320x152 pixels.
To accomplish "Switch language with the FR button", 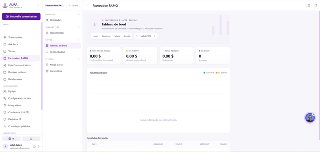I will [x=11, y=139].
